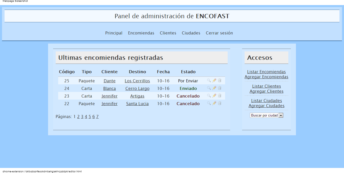The height and width of the screenshot is (173, 344).
Task: Open the Principal menu item
Action: [114, 33]
